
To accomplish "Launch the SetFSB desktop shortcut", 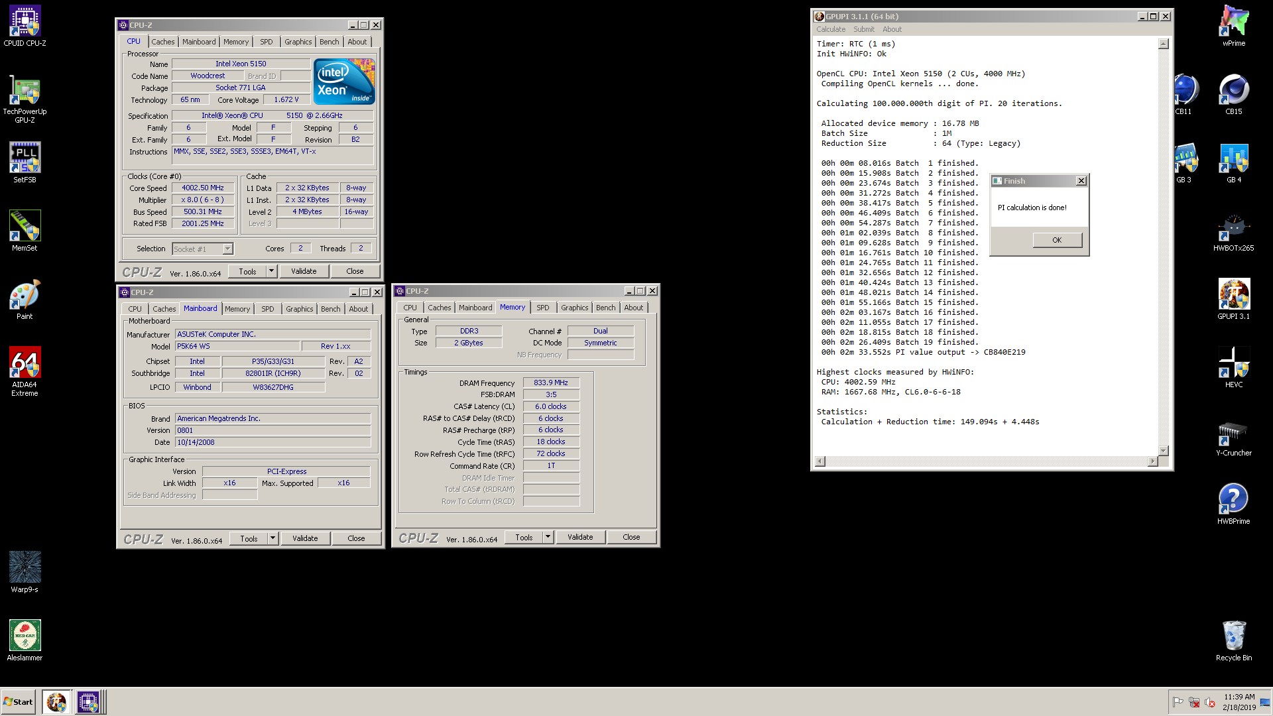I will pos(25,162).
